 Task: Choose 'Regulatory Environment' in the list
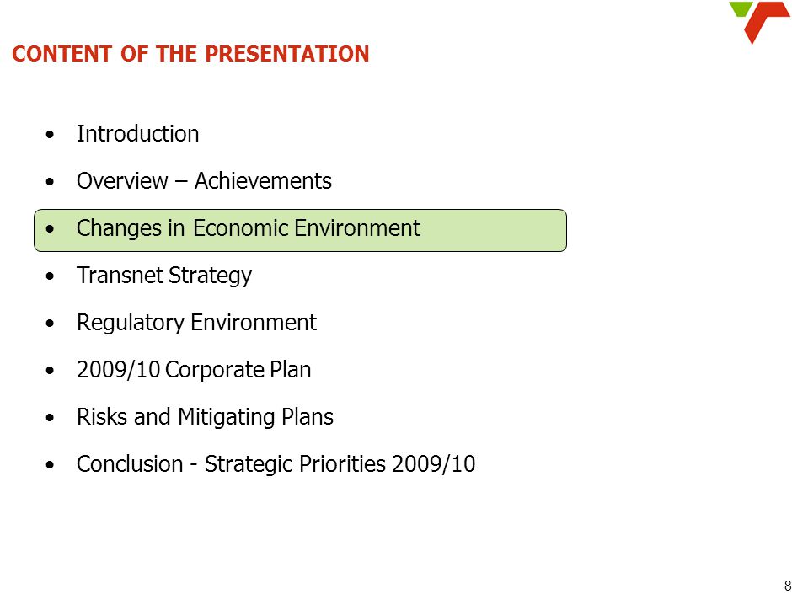[x=196, y=323]
